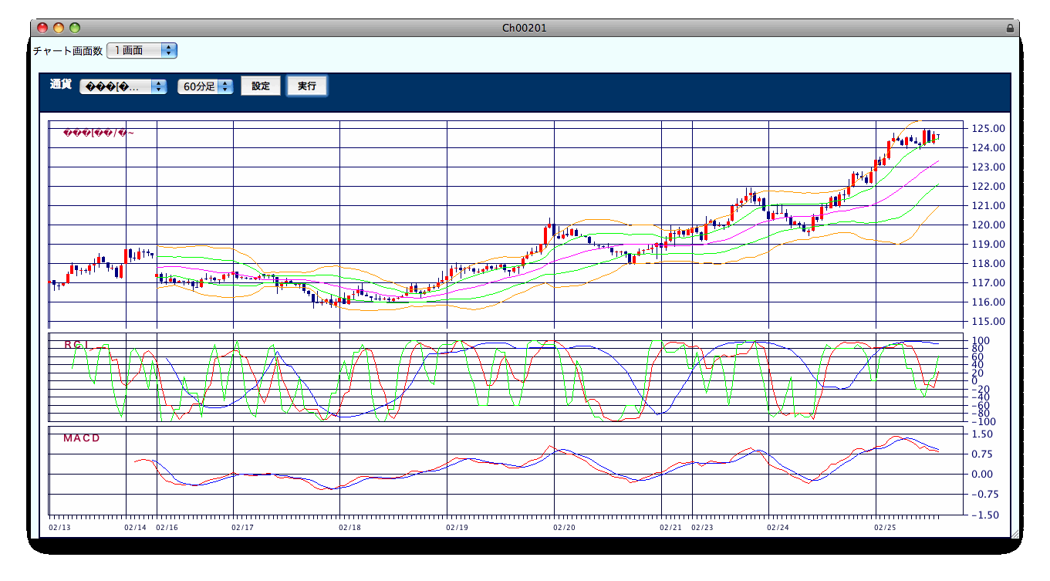Click the 02/19 date label
Image resolution: width=1050 pixels, height=581 pixels.
coord(457,528)
